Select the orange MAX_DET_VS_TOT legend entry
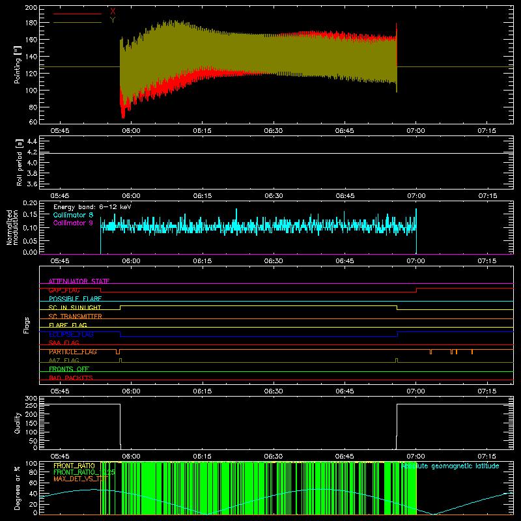 coord(81,479)
